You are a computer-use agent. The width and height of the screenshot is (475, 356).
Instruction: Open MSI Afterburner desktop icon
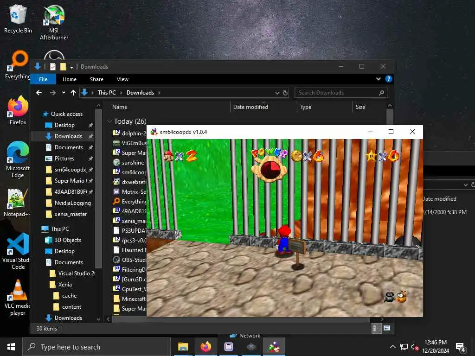point(54,23)
